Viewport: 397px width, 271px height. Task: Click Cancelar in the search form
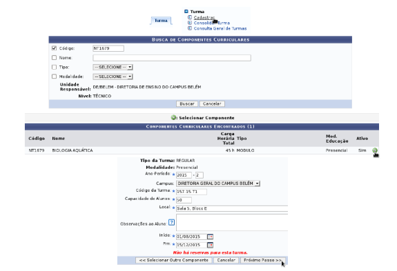(x=212, y=103)
